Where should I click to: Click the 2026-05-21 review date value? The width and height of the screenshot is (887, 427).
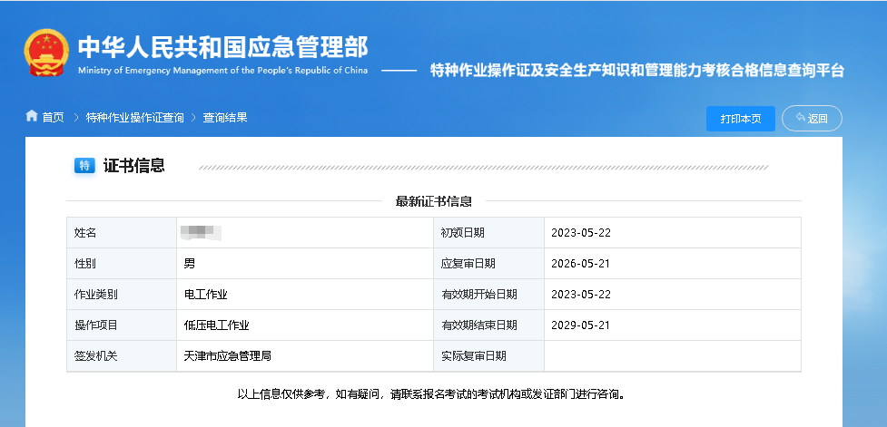point(581,264)
